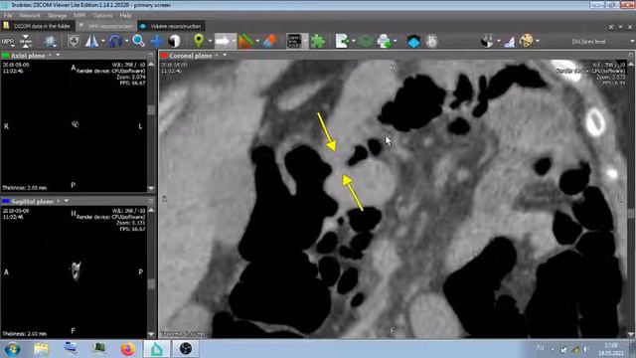Open the Network menu

click(30, 16)
